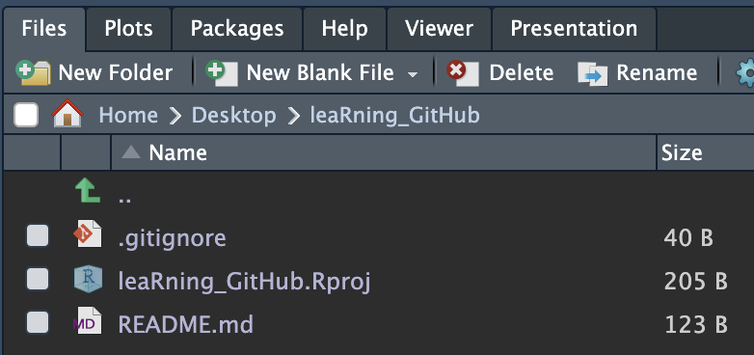This screenshot has width=754, height=355.
Task: Toggle the select-all files checkbox
Action: 26,116
